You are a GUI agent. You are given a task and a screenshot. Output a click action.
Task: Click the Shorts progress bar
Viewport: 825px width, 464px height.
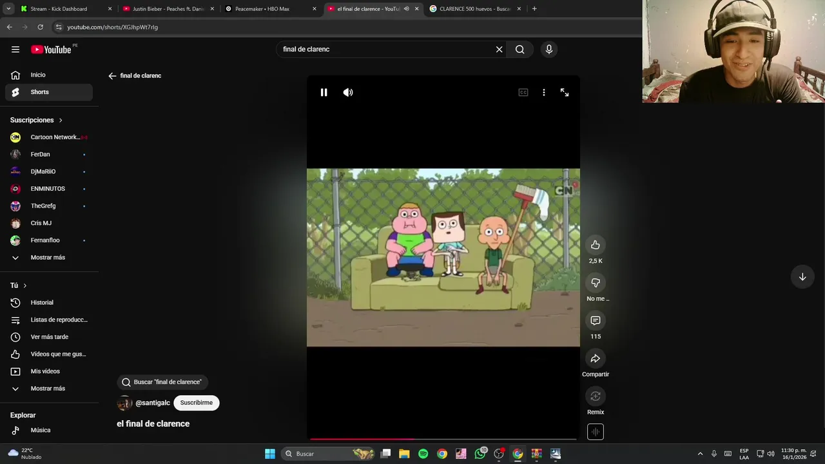[443, 439]
